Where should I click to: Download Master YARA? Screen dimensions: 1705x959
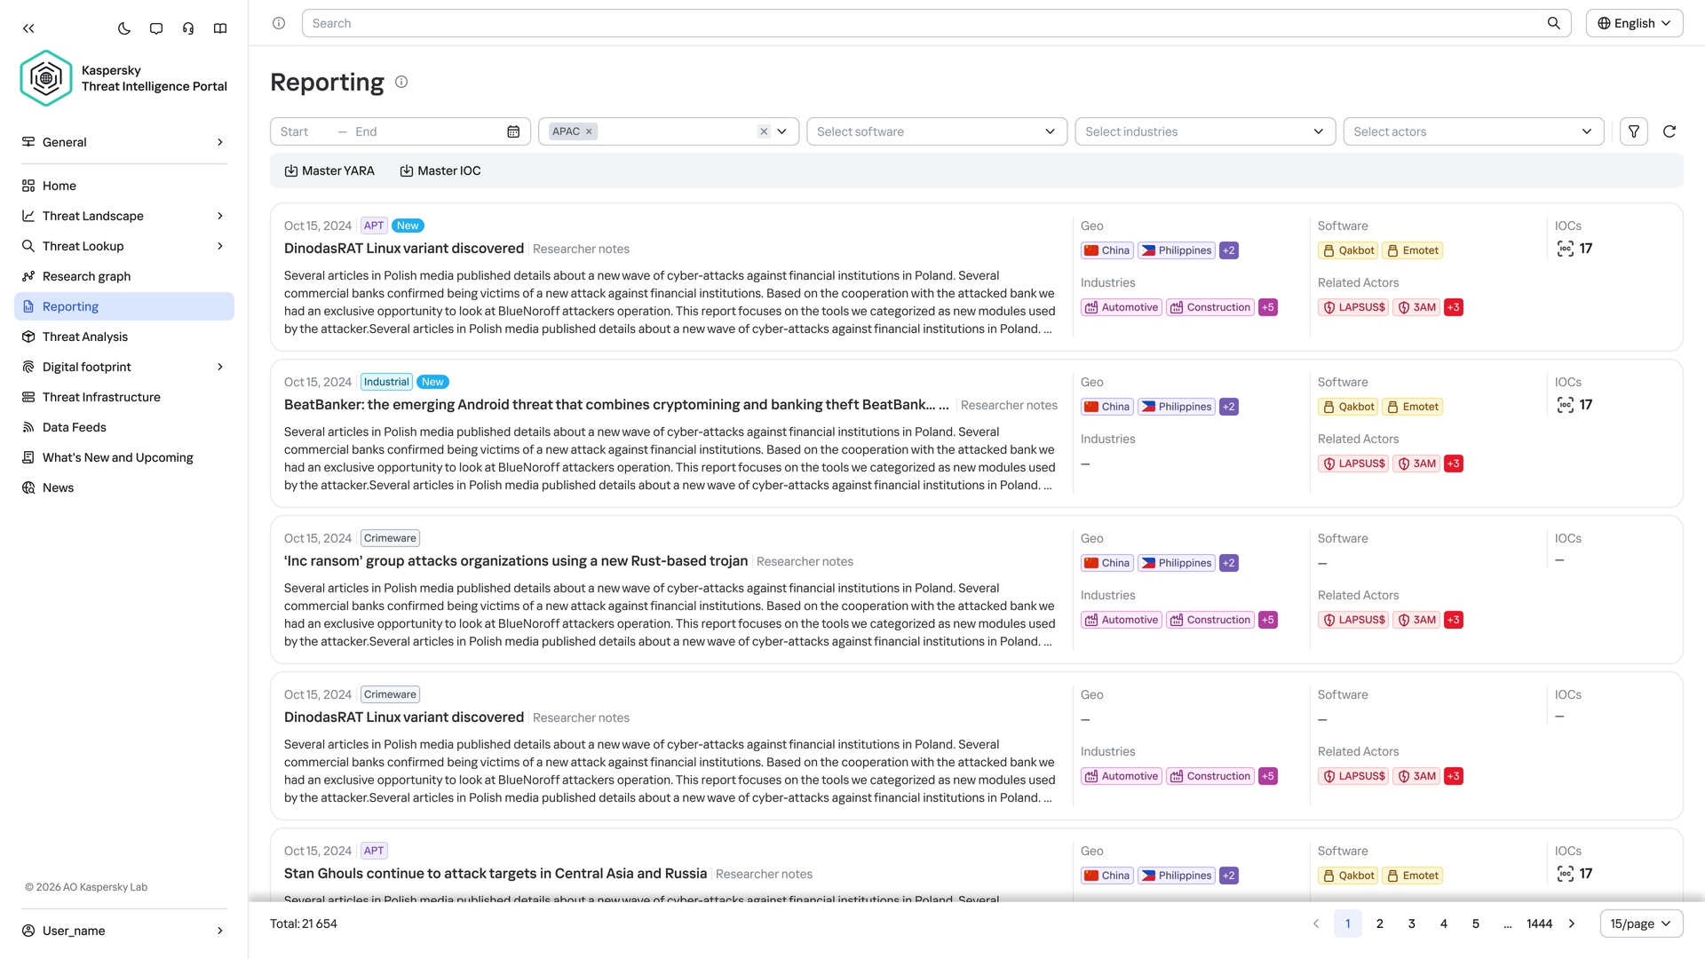click(329, 170)
